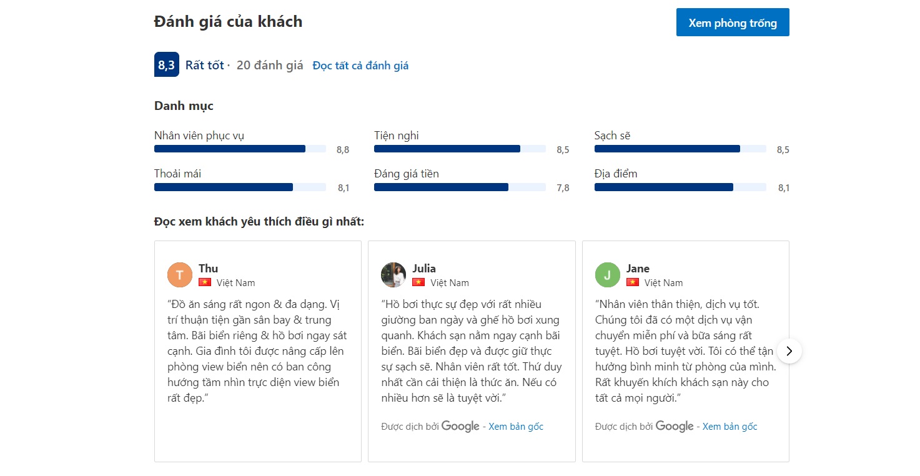Image resolution: width=920 pixels, height=476 pixels.
Task: Click the Vietnam flag under Julia
Action: click(418, 282)
